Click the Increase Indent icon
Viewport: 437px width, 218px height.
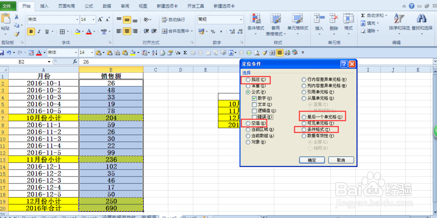tap(153, 31)
